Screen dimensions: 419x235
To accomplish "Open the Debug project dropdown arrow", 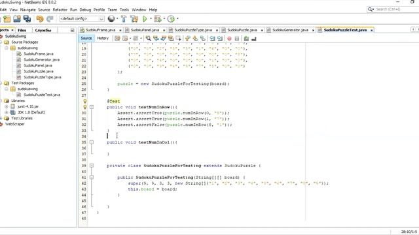I will pyautogui.click(x=164, y=19).
